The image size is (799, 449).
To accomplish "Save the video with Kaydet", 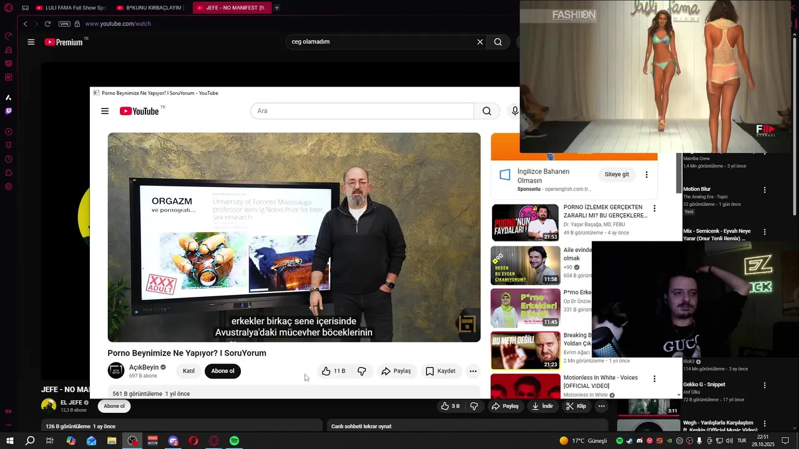I will click(441, 371).
